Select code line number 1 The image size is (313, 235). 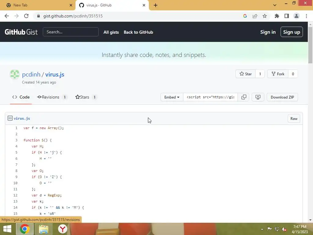point(17,128)
